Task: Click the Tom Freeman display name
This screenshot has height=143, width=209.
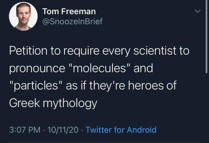Action: 69,11
